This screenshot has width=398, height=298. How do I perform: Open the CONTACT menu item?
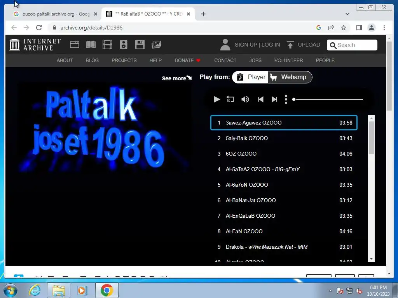pyautogui.click(x=225, y=60)
